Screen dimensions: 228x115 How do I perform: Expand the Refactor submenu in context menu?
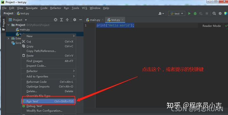click(48, 71)
